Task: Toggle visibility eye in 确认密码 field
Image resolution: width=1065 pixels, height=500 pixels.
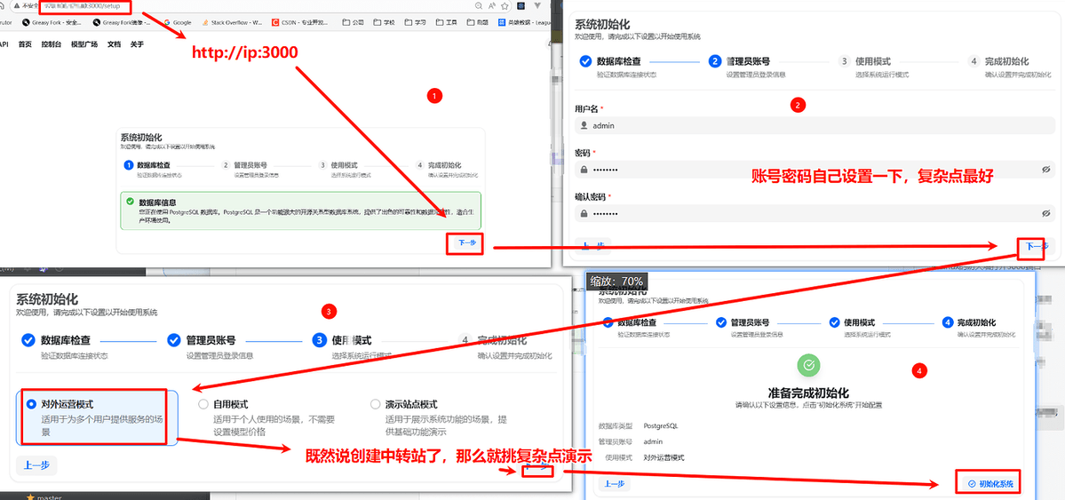Action: tap(1046, 213)
